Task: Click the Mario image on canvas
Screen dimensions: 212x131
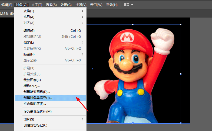Action: 134,75
